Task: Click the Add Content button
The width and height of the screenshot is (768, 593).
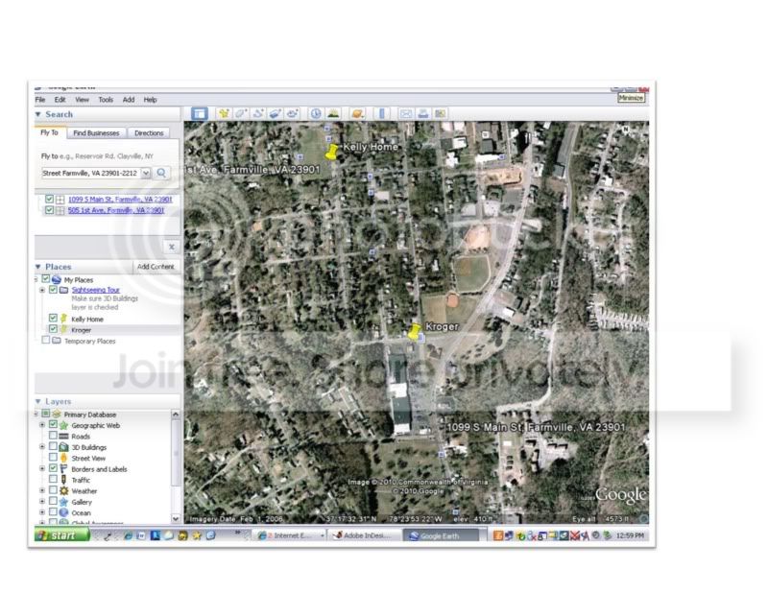Action: pyautogui.click(x=155, y=267)
